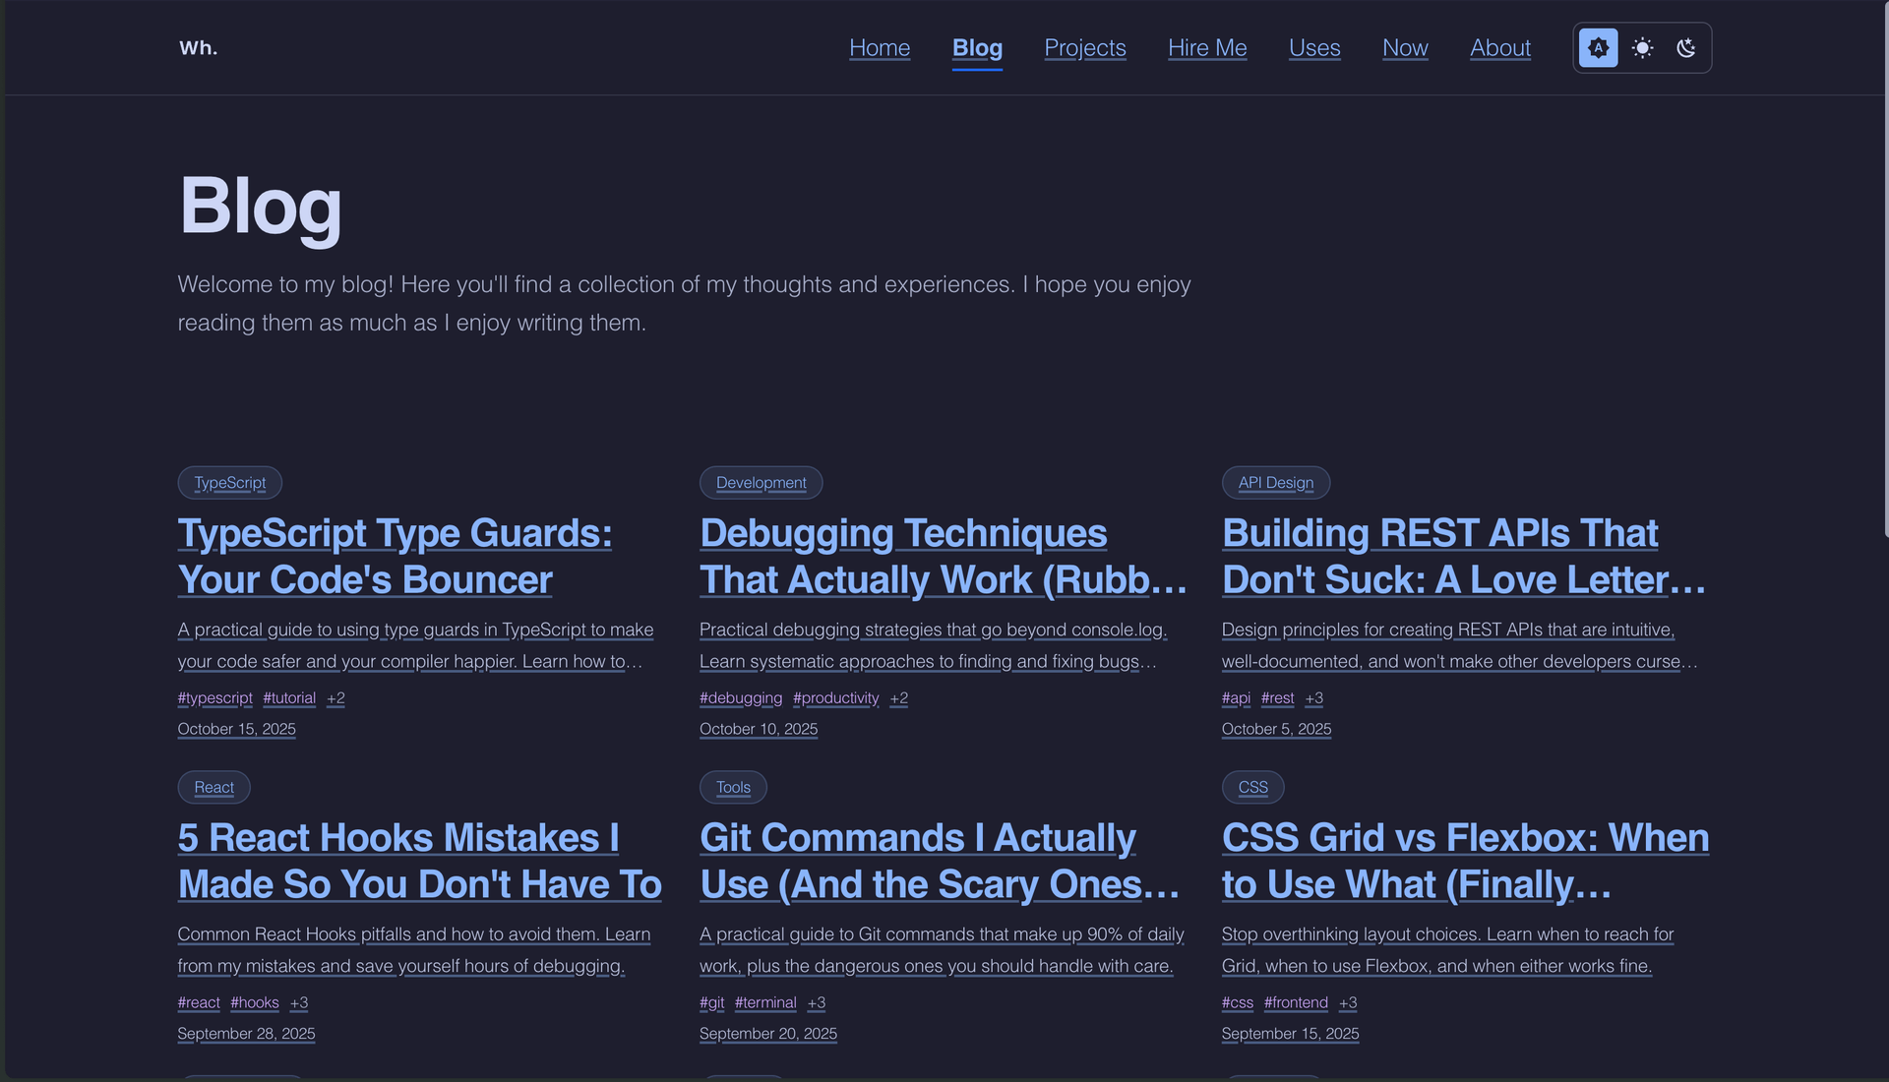This screenshot has height=1082, width=1889.
Task: Go to the Hire Me page
Action: pos(1206,48)
